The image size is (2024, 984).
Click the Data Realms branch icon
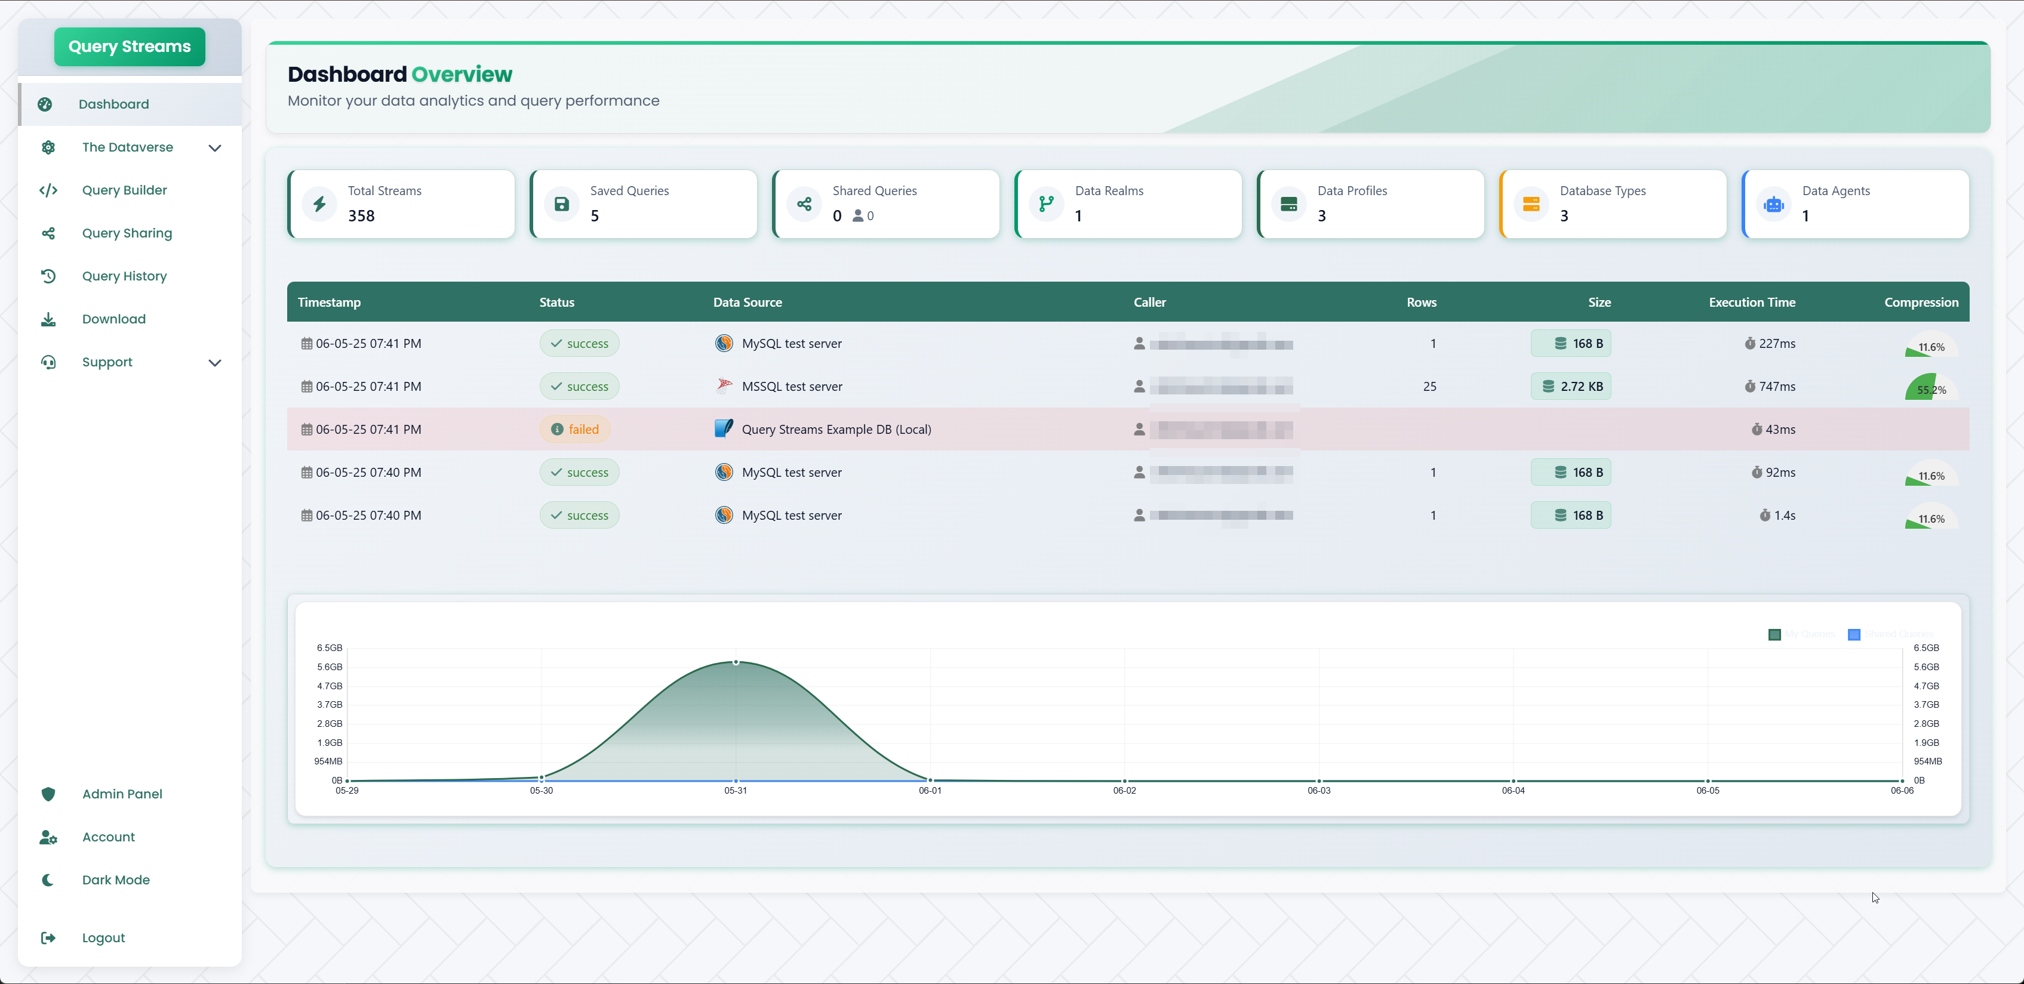click(1046, 204)
